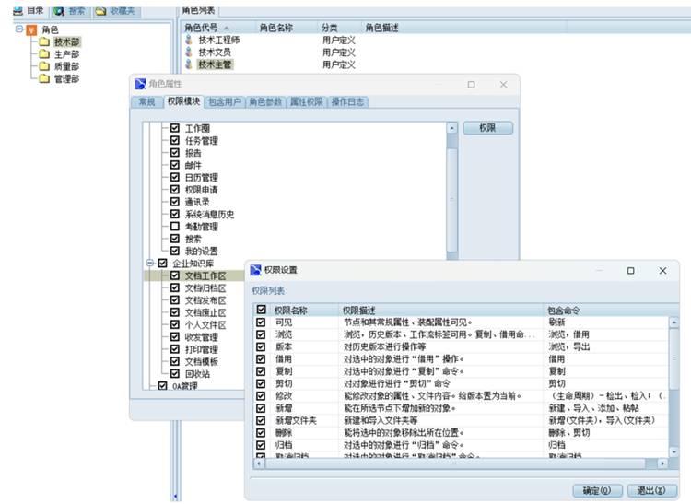The image size is (691, 504).
Task: Click the user icon beside 技术主管
Action: click(x=189, y=64)
